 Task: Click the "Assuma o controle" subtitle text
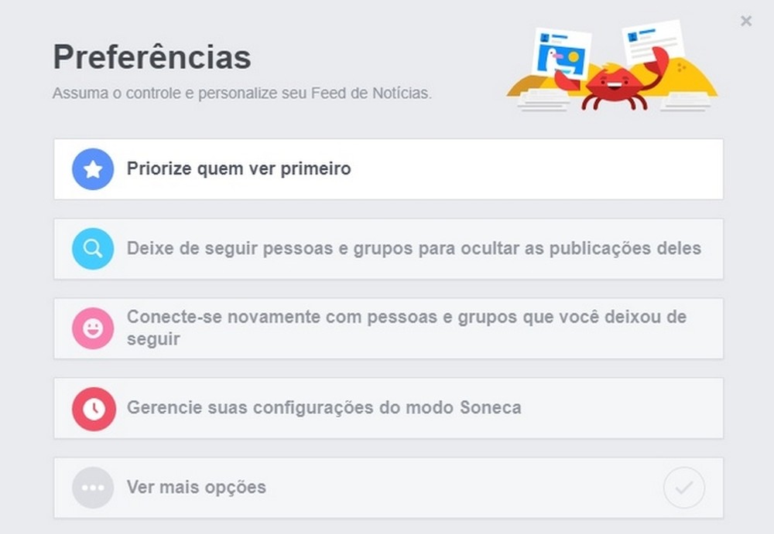point(241,94)
